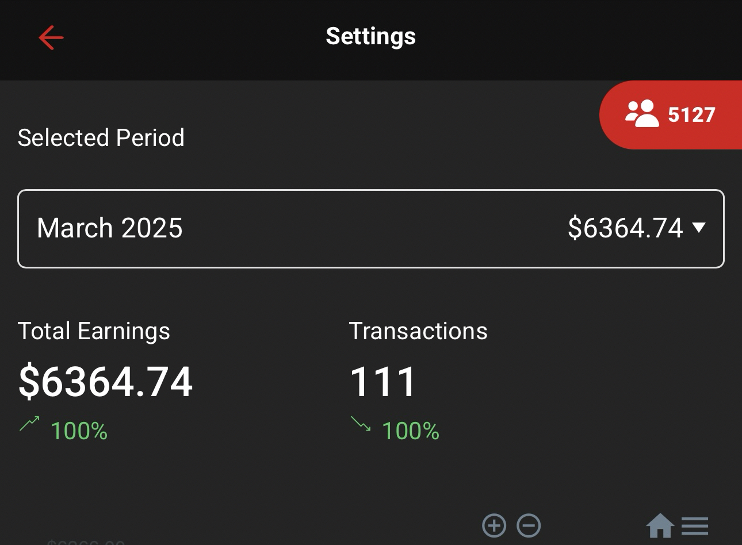This screenshot has width=742, height=545.
Task: Click the Transactions label
Action: 418,331
